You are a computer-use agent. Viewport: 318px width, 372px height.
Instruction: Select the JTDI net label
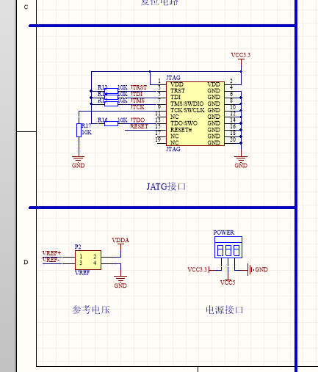[x=137, y=94]
